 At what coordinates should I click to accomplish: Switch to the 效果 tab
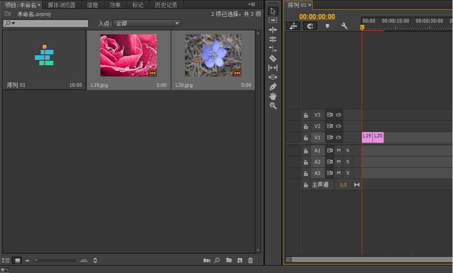(115, 5)
